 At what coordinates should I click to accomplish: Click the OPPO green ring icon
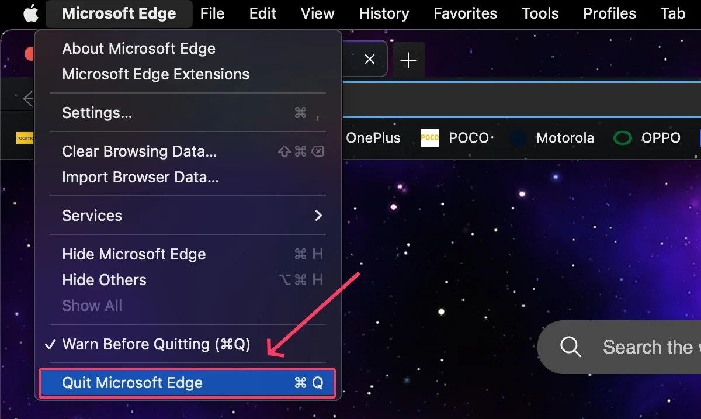click(623, 138)
